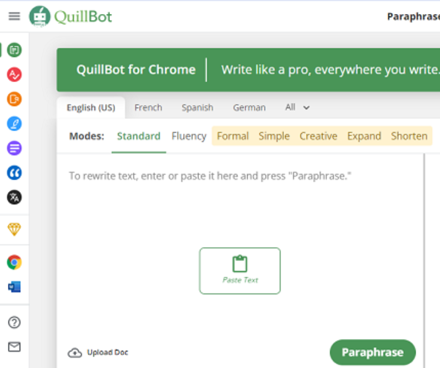Image resolution: width=440 pixels, height=368 pixels.
Task: Open the purple Summarizer icon
Action: 15,148
